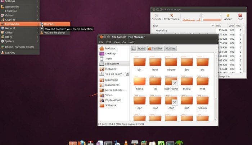The height and width of the screenshot is (145, 252).
Task: Select the bin folder
Action: (x=139, y=63)
